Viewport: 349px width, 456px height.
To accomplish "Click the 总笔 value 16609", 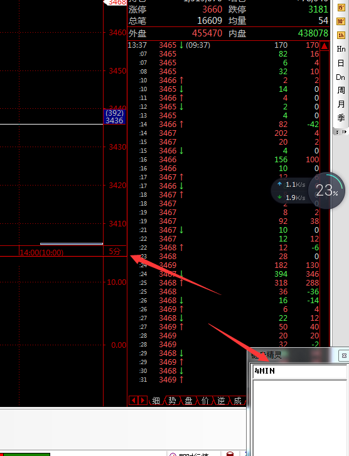I will tap(210, 21).
